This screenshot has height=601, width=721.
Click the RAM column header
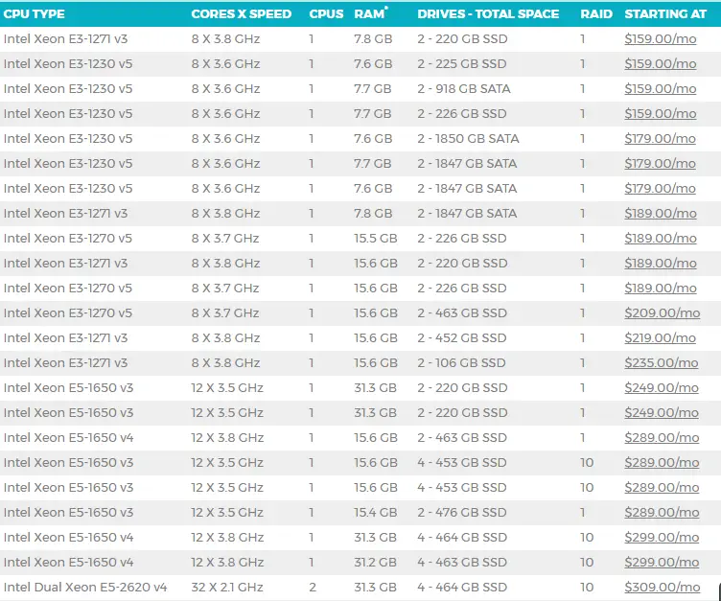tap(370, 13)
